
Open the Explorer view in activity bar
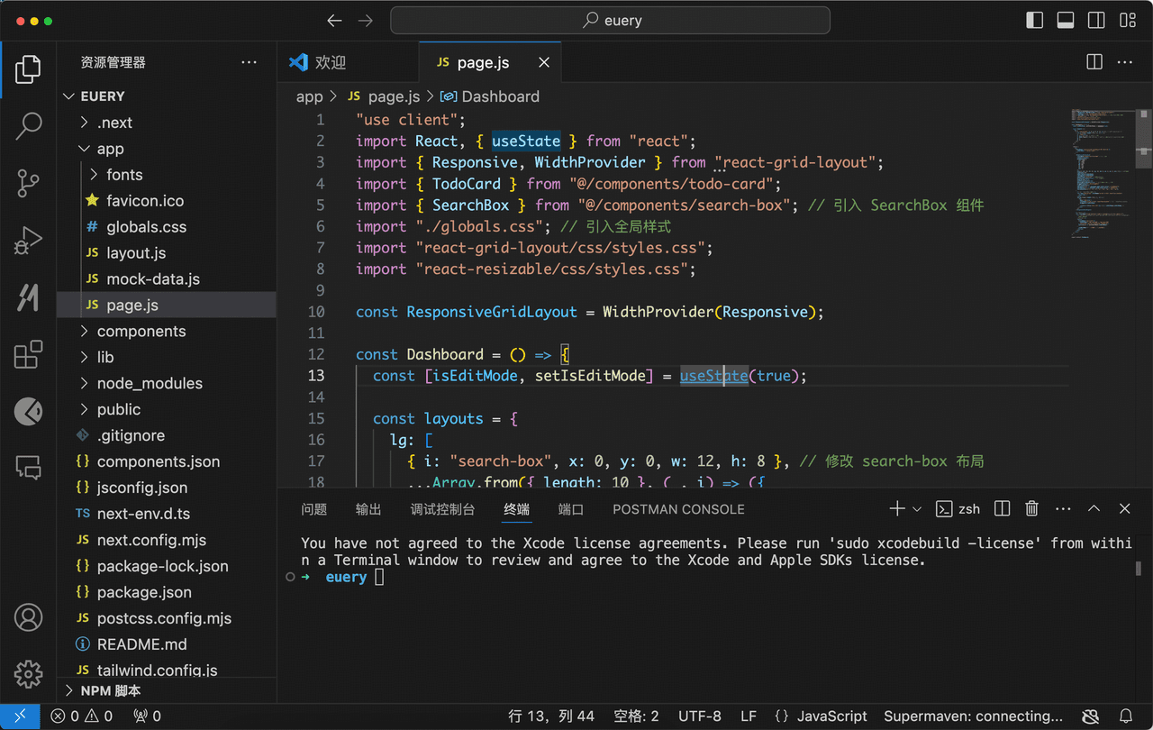click(28, 69)
